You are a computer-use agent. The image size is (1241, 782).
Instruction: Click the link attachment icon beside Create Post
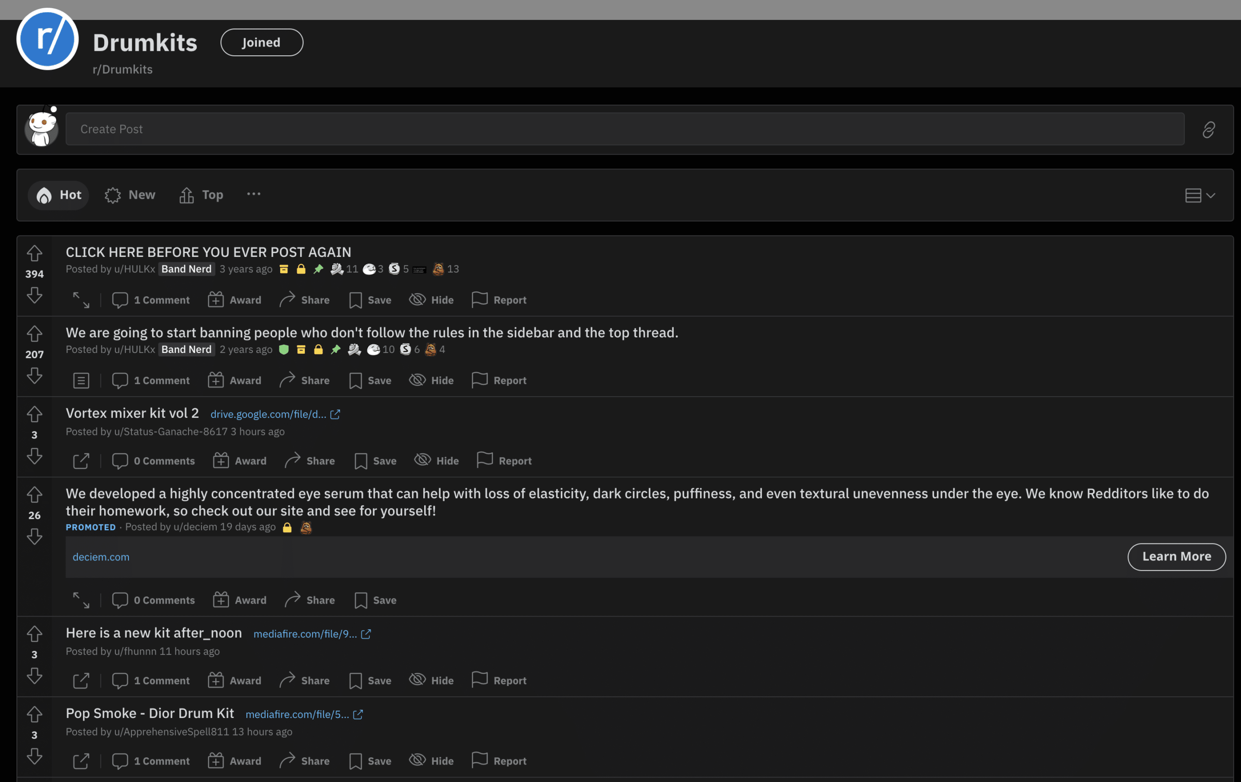point(1209,129)
